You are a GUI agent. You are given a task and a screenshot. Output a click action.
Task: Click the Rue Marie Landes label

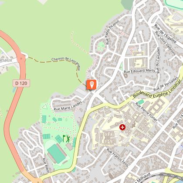pos(68,106)
